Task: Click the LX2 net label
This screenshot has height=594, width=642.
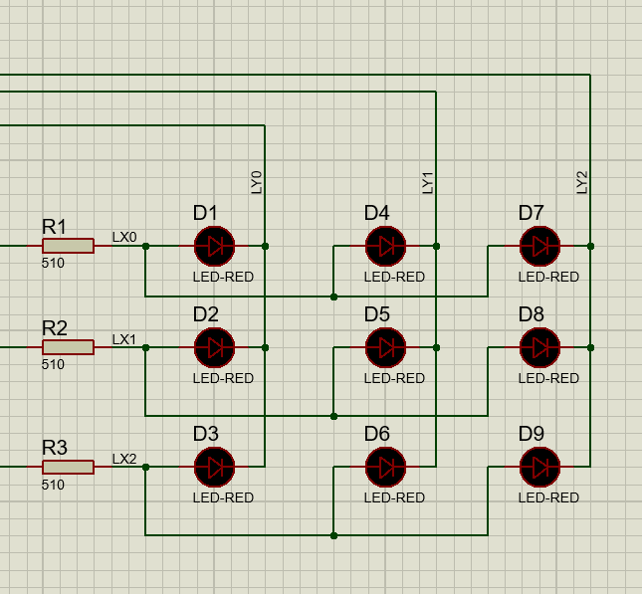Action: [x=124, y=459]
